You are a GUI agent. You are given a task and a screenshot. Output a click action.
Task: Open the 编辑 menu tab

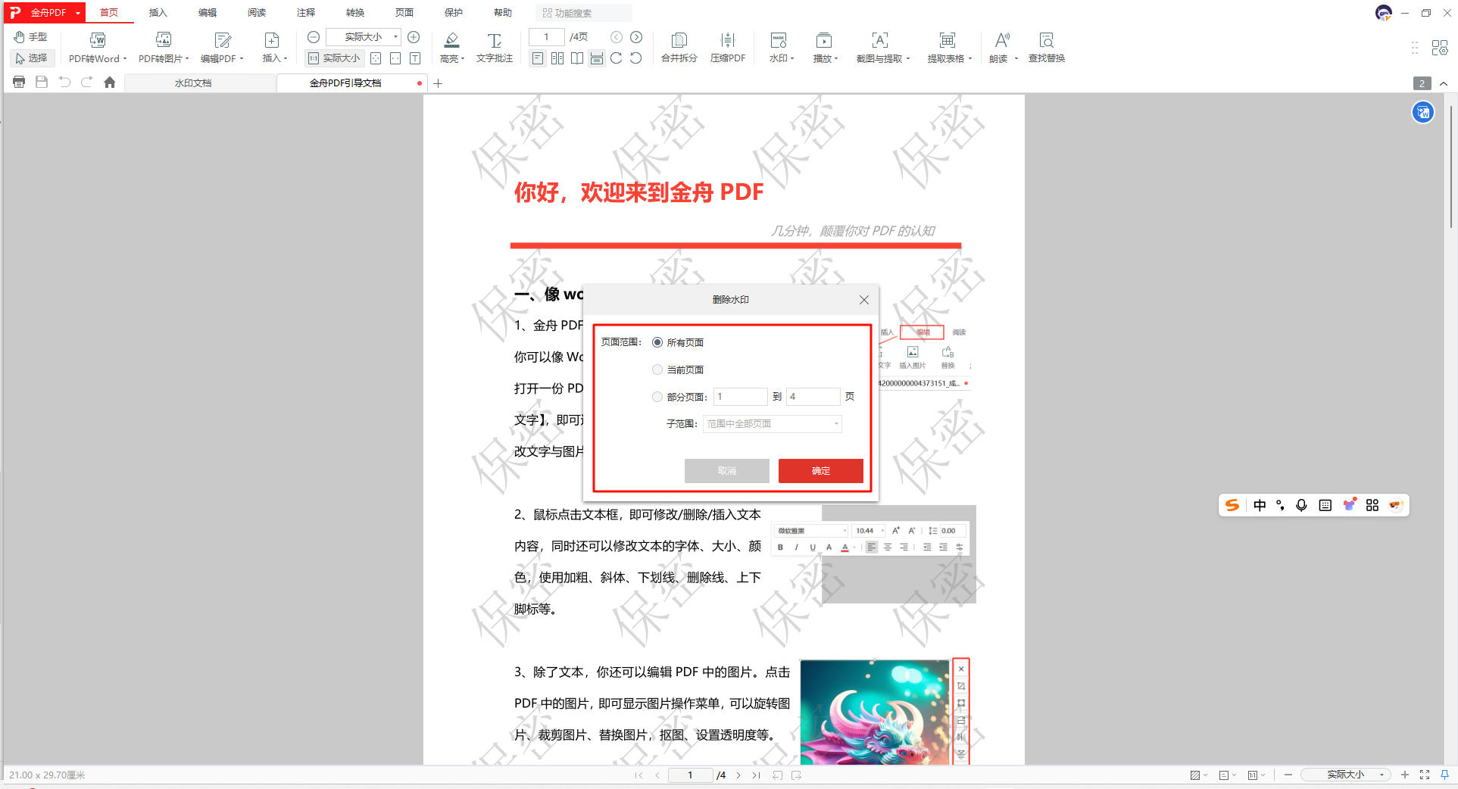(207, 13)
